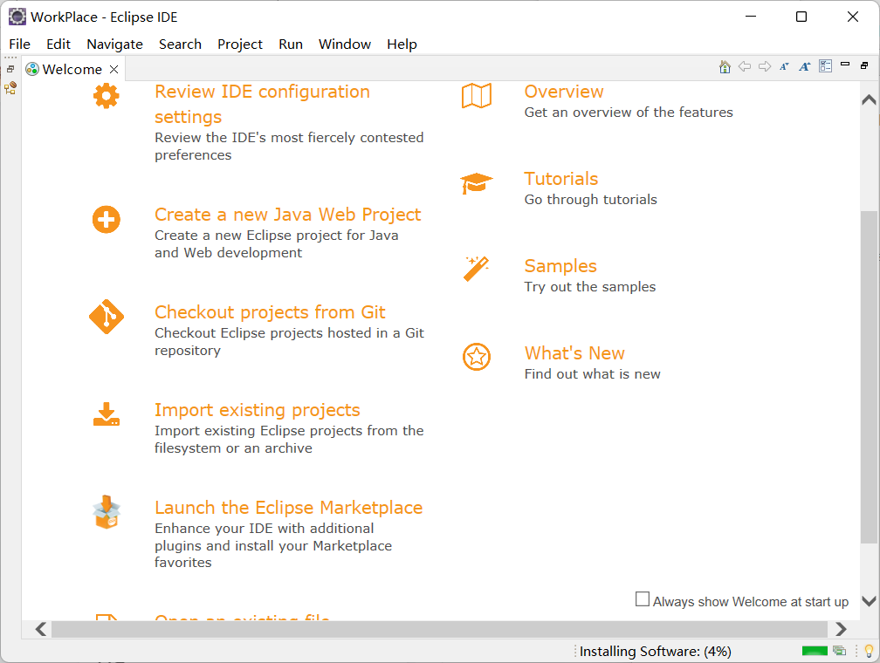This screenshot has width=880, height=663.
Task: Open the Run menu
Action: point(291,44)
